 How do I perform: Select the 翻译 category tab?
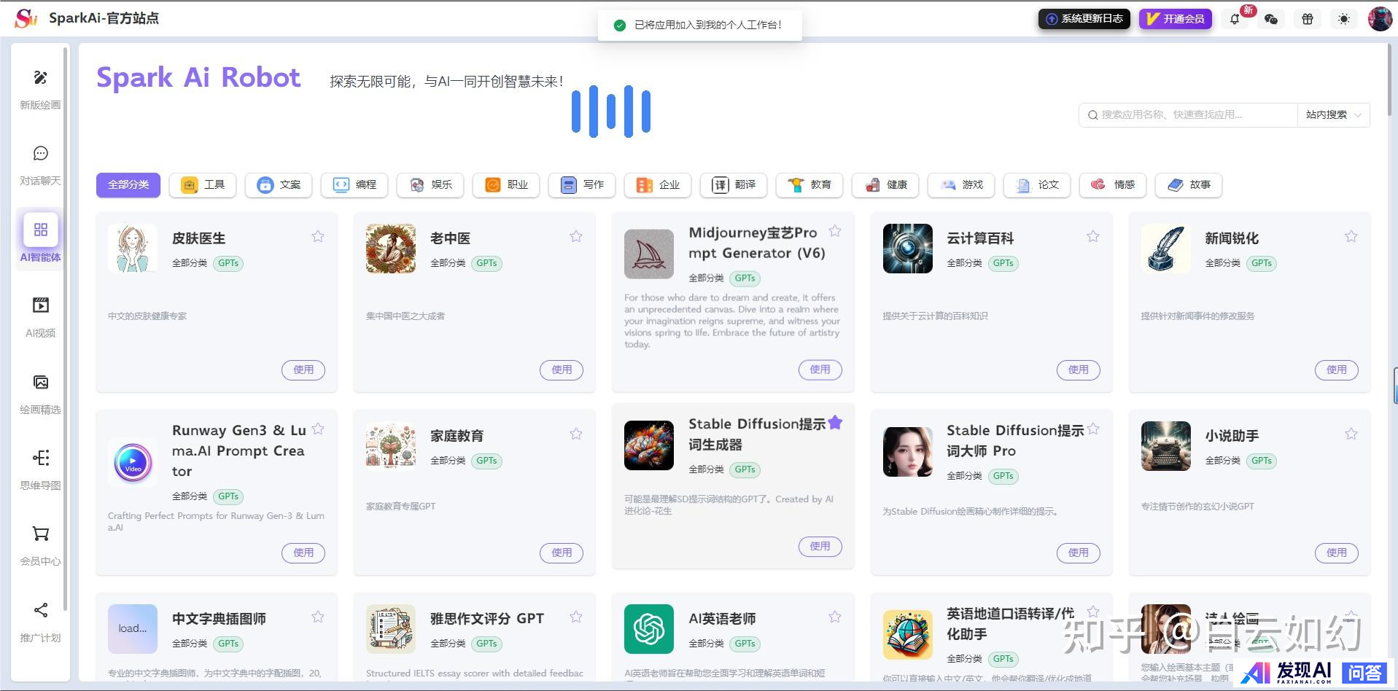pyautogui.click(x=734, y=185)
